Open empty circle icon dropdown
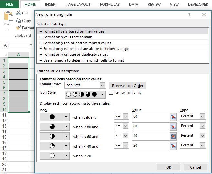 pos(66,156)
